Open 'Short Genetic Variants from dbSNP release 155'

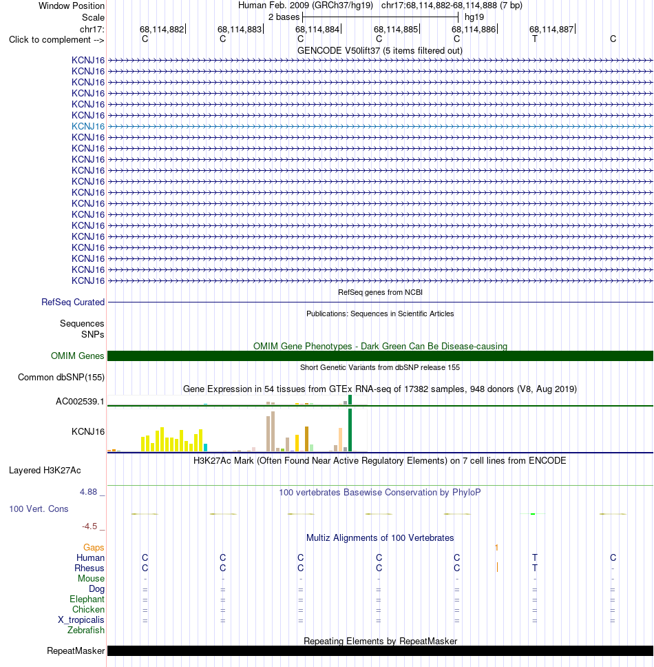pyautogui.click(x=380, y=367)
